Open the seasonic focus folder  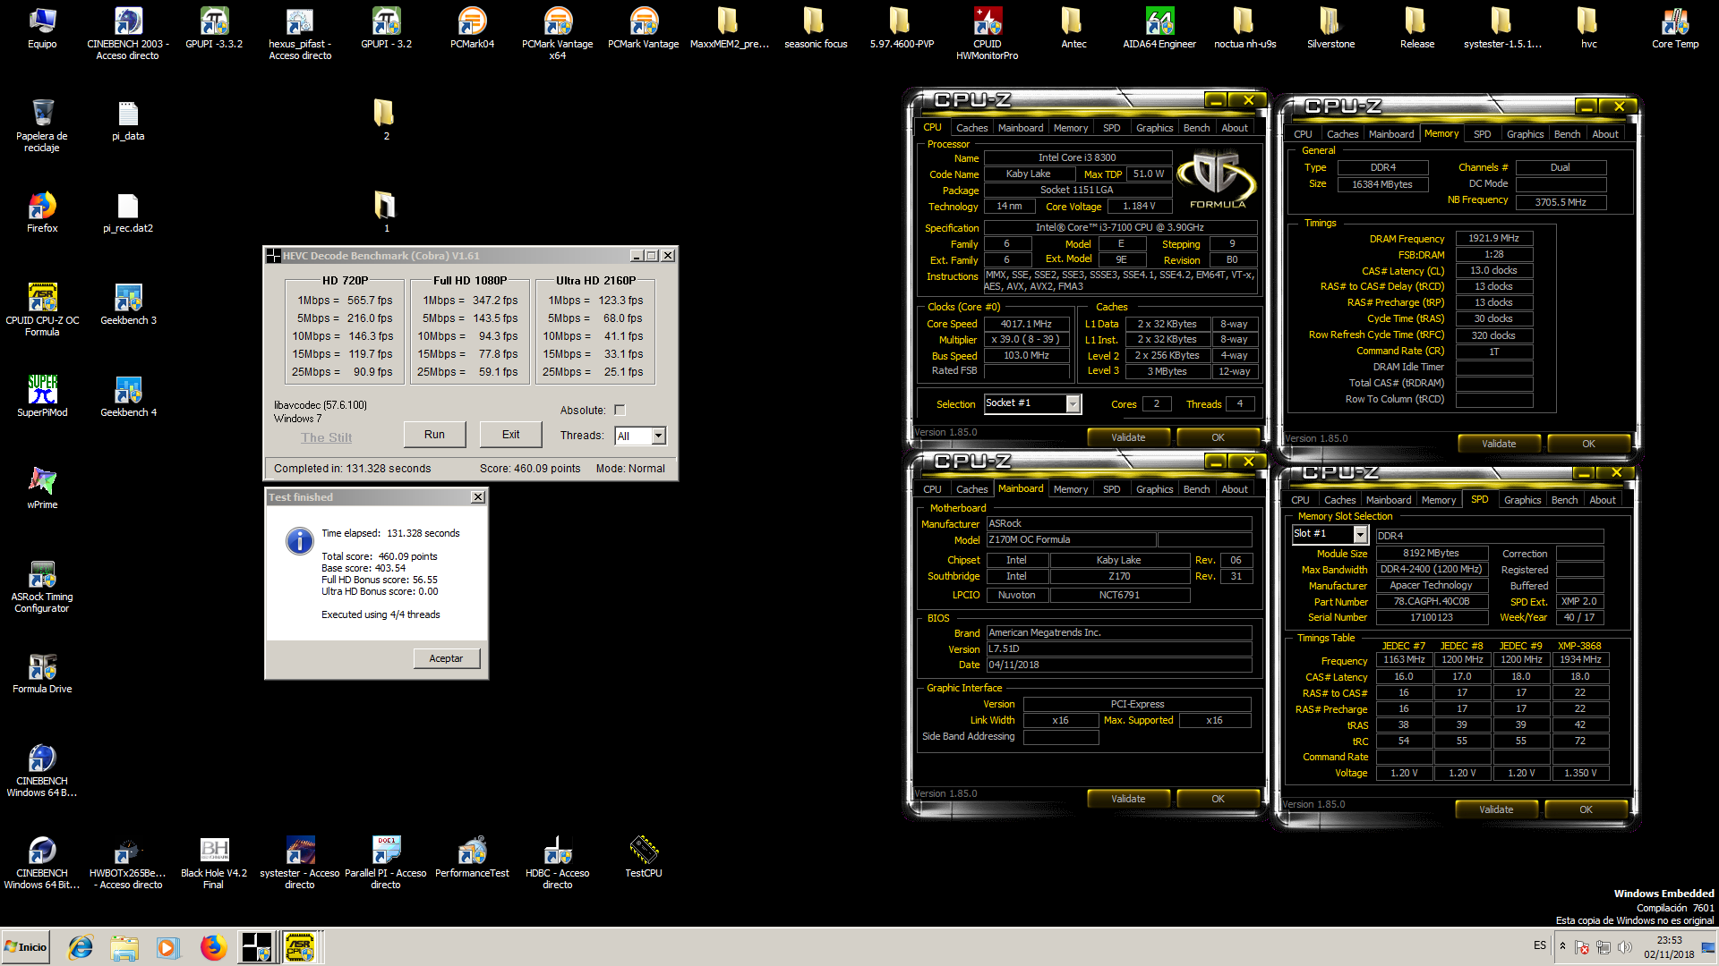coord(816,28)
